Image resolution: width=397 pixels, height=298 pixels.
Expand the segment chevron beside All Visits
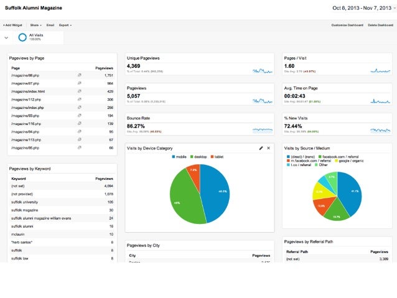[x=6, y=38]
